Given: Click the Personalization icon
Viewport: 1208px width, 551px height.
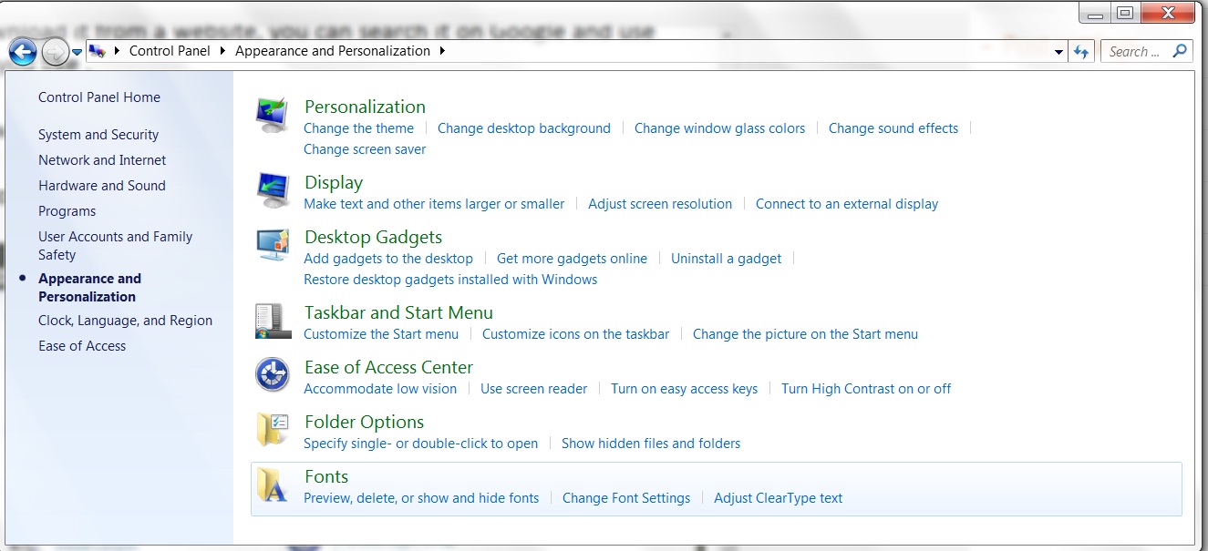Looking at the screenshot, I should [x=272, y=113].
